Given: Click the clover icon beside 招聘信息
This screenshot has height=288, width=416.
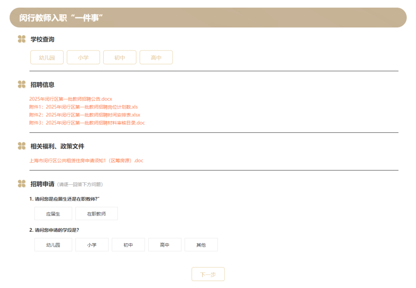Looking at the screenshot, I should click(22, 84).
